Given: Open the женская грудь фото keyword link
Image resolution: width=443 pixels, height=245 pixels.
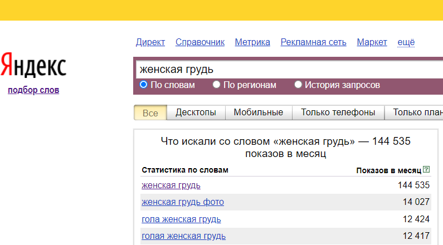Looking at the screenshot, I should point(183,202).
